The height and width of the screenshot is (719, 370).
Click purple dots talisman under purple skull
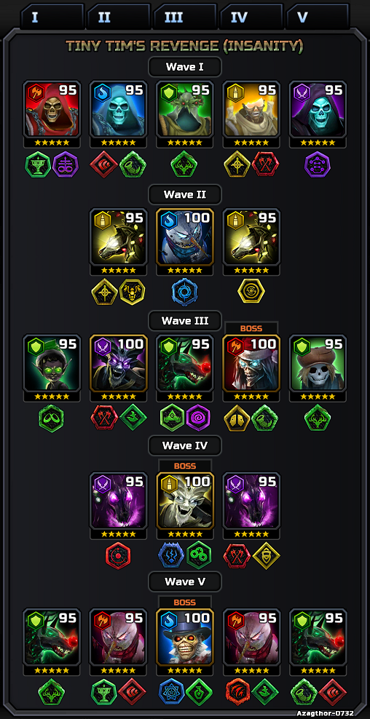click(x=318, y=164)
